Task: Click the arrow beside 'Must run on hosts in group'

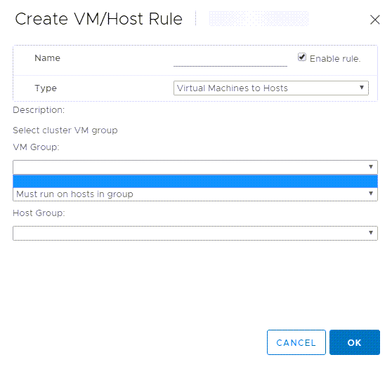Action: coord(371,194)
